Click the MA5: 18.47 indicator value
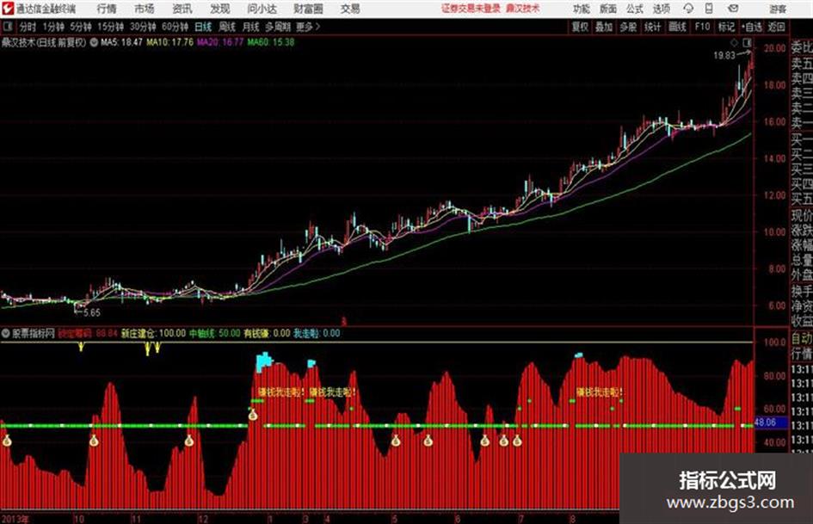The width and height of the screenshot is (813, 524). (x=121, y=42)
